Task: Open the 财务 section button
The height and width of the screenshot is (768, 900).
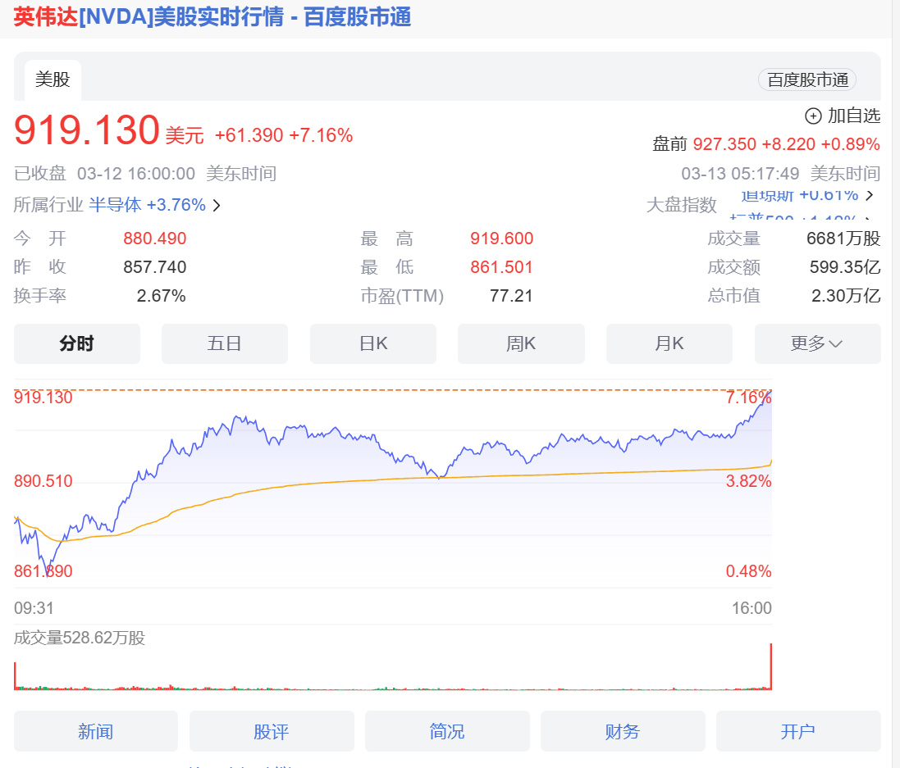Action: pyautogui.click(x=623, y=731)
